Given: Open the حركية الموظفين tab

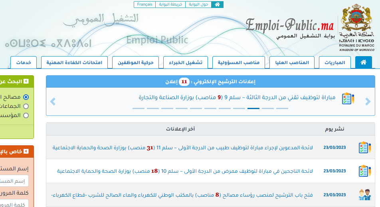Looking at the screenshot, I should 135,62.
